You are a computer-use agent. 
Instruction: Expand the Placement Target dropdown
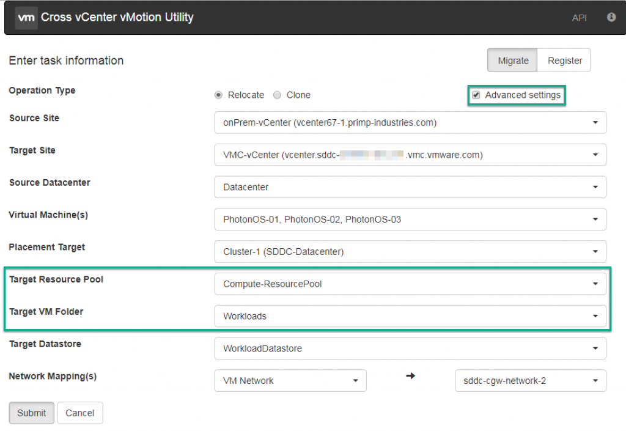click(x=595, y=251)
